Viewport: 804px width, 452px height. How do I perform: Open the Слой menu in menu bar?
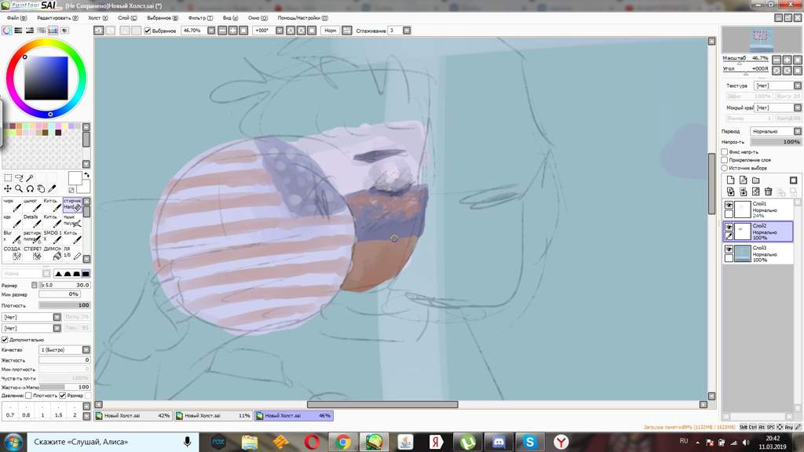pyautogui.click(x=126, y=17)
